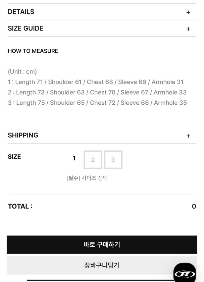Choose size 2 box
This screenshot has height=282, width=204.
pos(93,160)
